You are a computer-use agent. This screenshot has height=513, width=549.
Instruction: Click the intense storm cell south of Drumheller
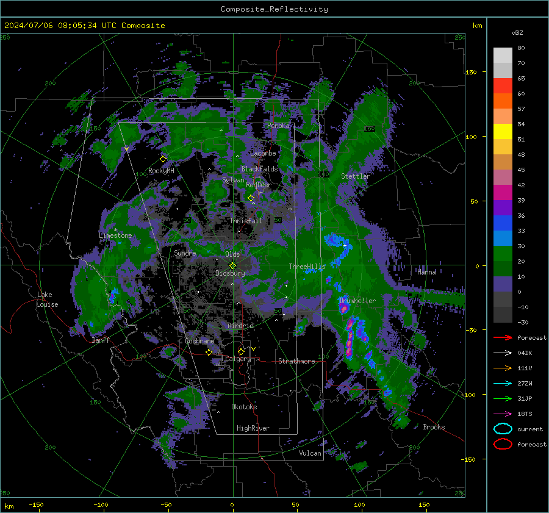point(350,338)
